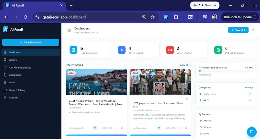Image resolution: width=260 pixels, height=139 pixels.
Task: Open Great Nicobar Project card title
Action: (x=96, y=103)
